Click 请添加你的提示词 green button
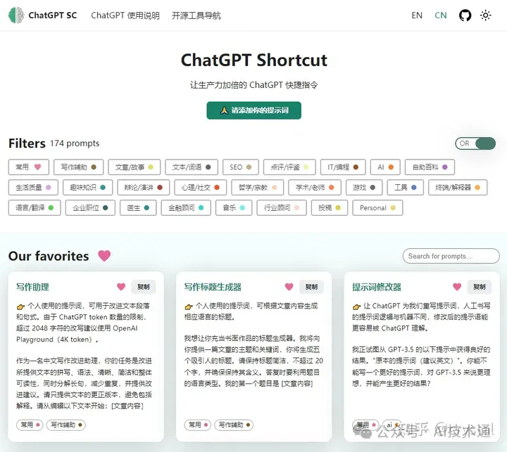The width and height of the screenshot is (507, 452). point(254,110)
